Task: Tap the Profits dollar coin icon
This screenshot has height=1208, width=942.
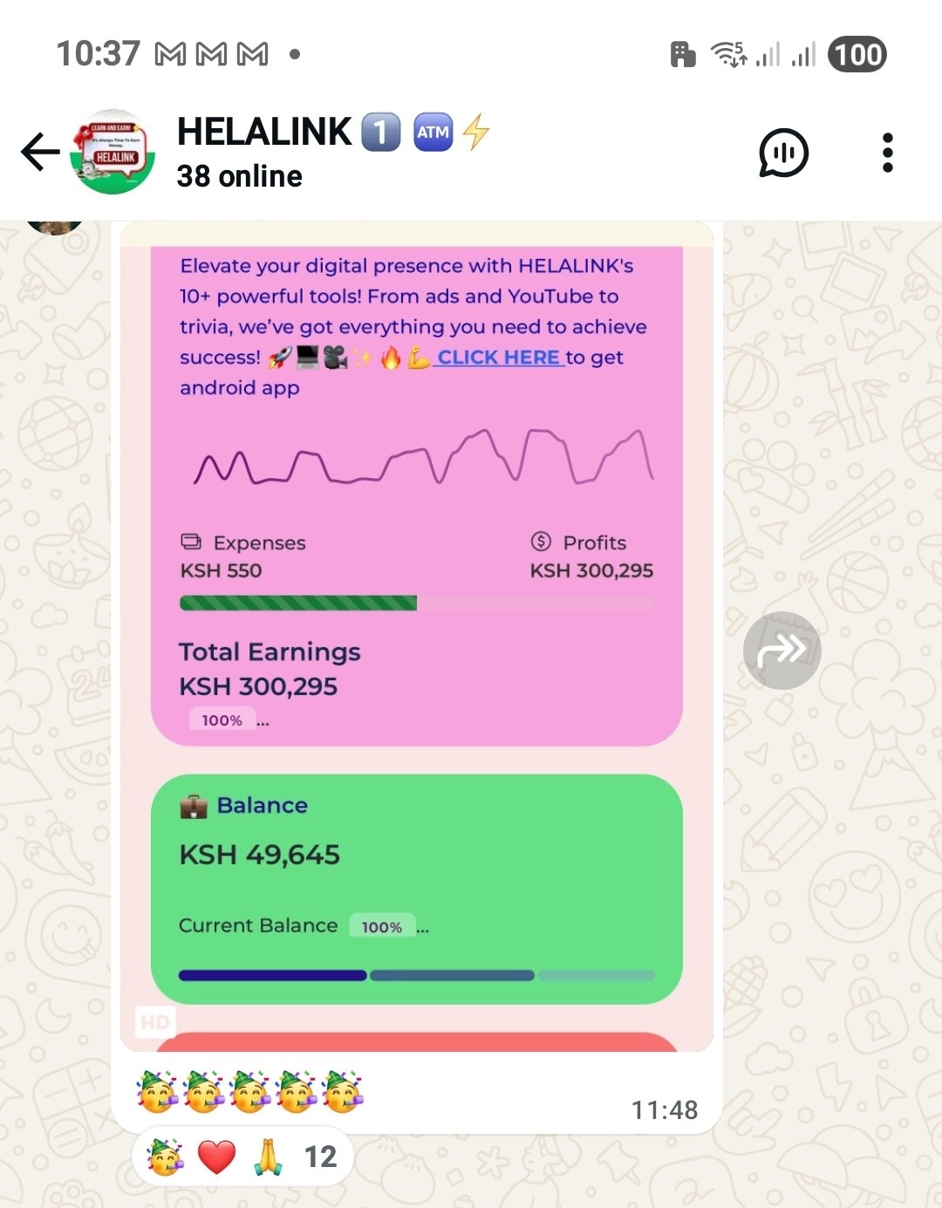Action: [541, 542]
